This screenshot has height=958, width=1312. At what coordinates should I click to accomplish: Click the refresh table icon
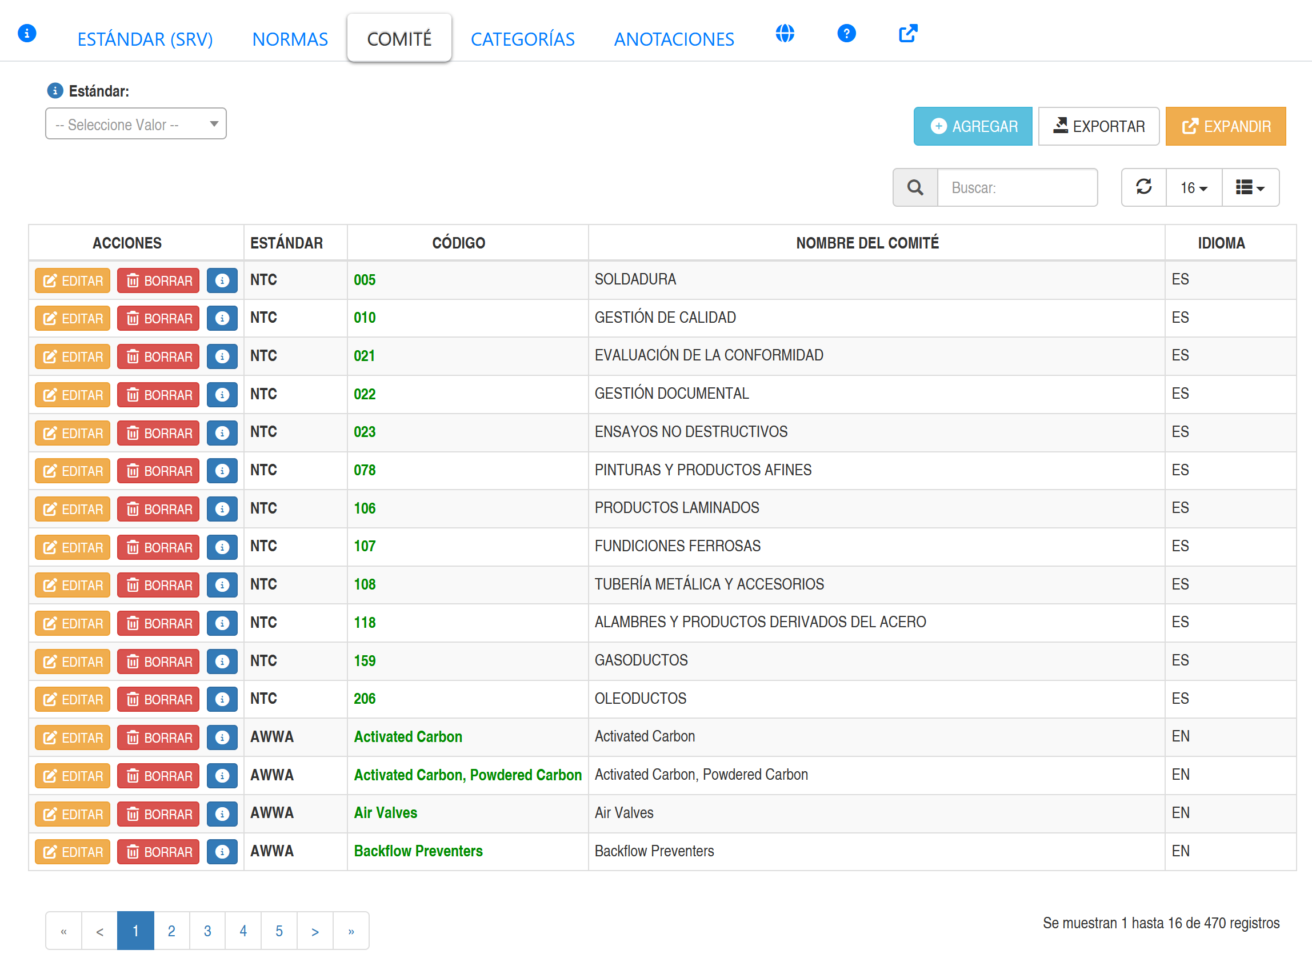coord(1143,187)
